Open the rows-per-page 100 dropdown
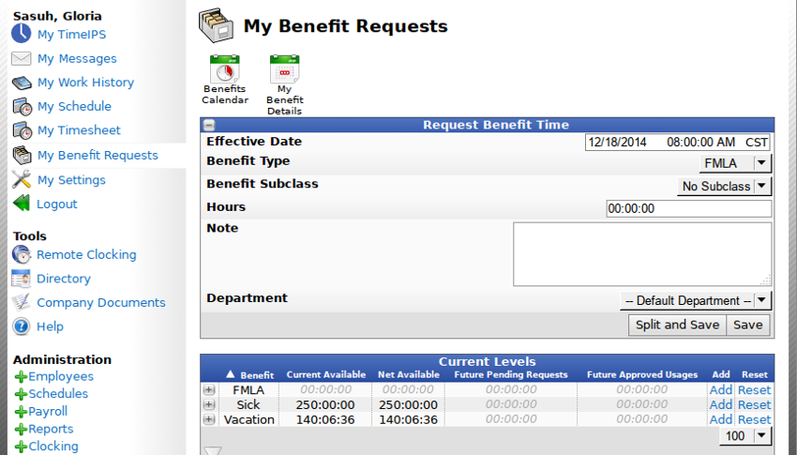Image resolution: width=797 pixels, height=455 pixels. [745, 435]
